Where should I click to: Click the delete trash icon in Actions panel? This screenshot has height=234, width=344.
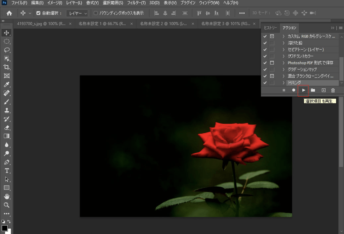333,90
